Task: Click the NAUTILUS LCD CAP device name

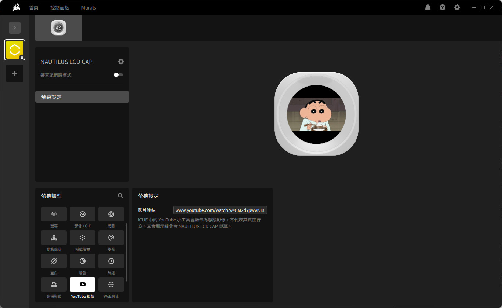Action: tap(66, 62)
